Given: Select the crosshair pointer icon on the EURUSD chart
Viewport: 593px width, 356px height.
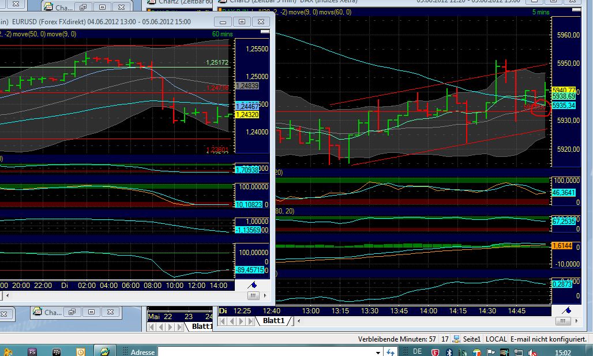Looking at the screenshot, I should point(254,284).
